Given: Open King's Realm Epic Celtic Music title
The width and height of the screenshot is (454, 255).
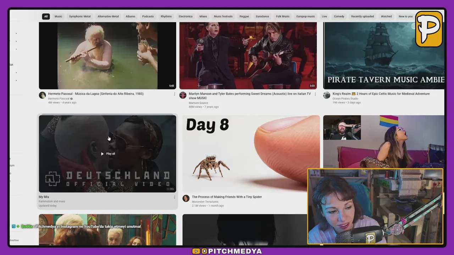Looking at the screenshot, I should point(381,94).
